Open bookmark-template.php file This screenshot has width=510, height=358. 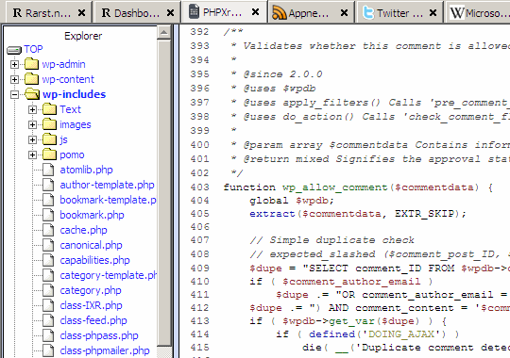pos(108,200)
